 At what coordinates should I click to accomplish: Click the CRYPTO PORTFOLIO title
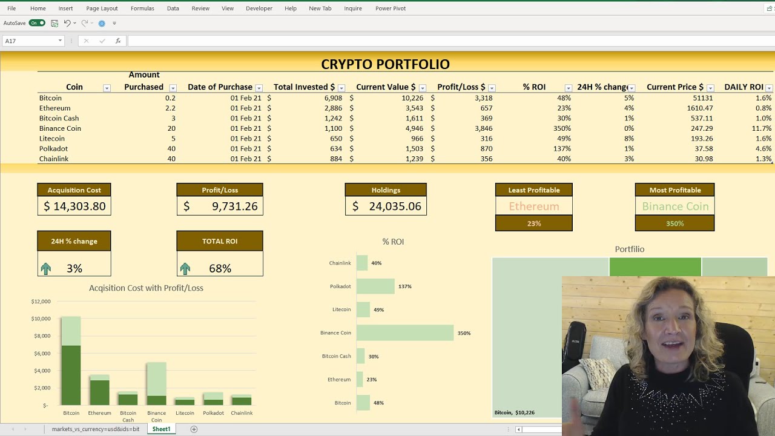(385, 64)
